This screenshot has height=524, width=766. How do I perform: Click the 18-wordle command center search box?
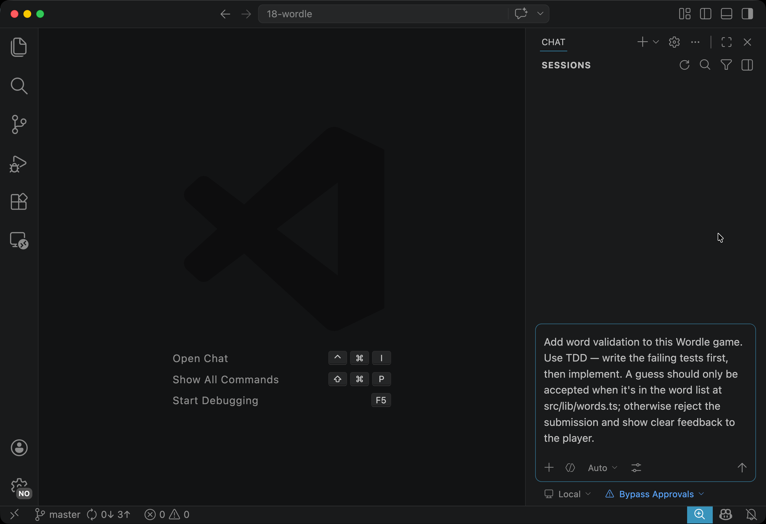(383, 14)
